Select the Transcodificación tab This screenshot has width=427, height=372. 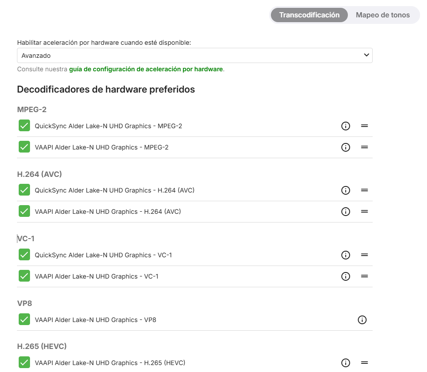tap(309, 15)
